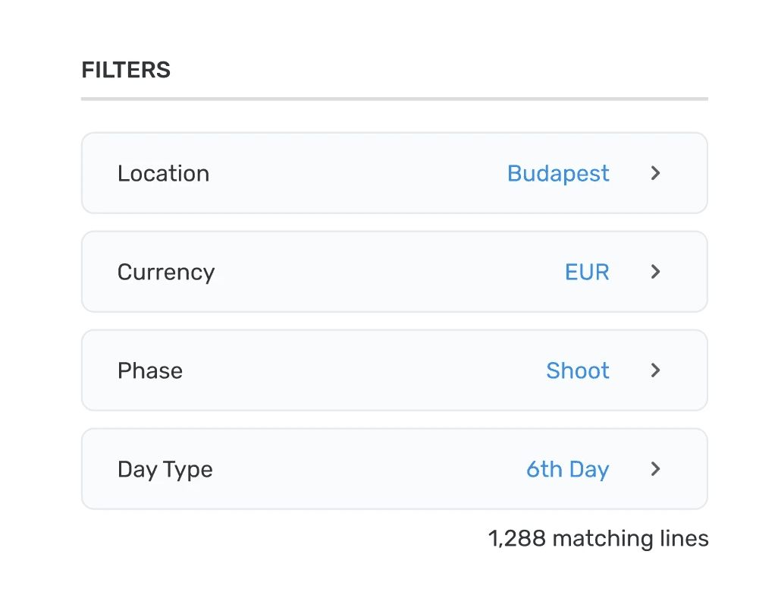This screenshot has height=608, width=778.
Task: Click the 1,288 matching lines count
Action: tap(598, 539)
